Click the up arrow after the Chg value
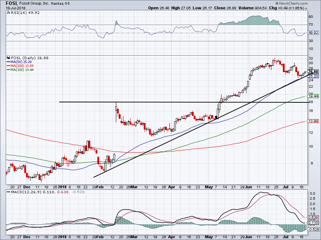The image size is (321, 240). pyautogui.click(x=306, y=9)
